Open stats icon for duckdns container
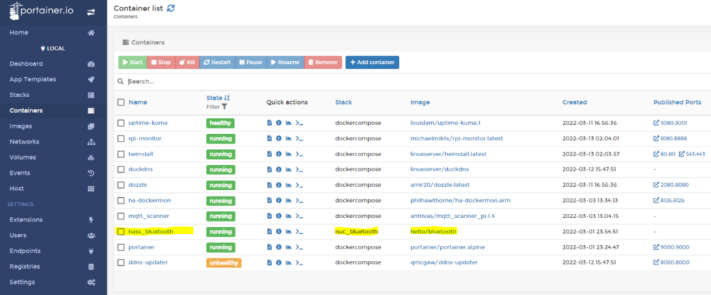Screen dimensions: 711x295 288,169
